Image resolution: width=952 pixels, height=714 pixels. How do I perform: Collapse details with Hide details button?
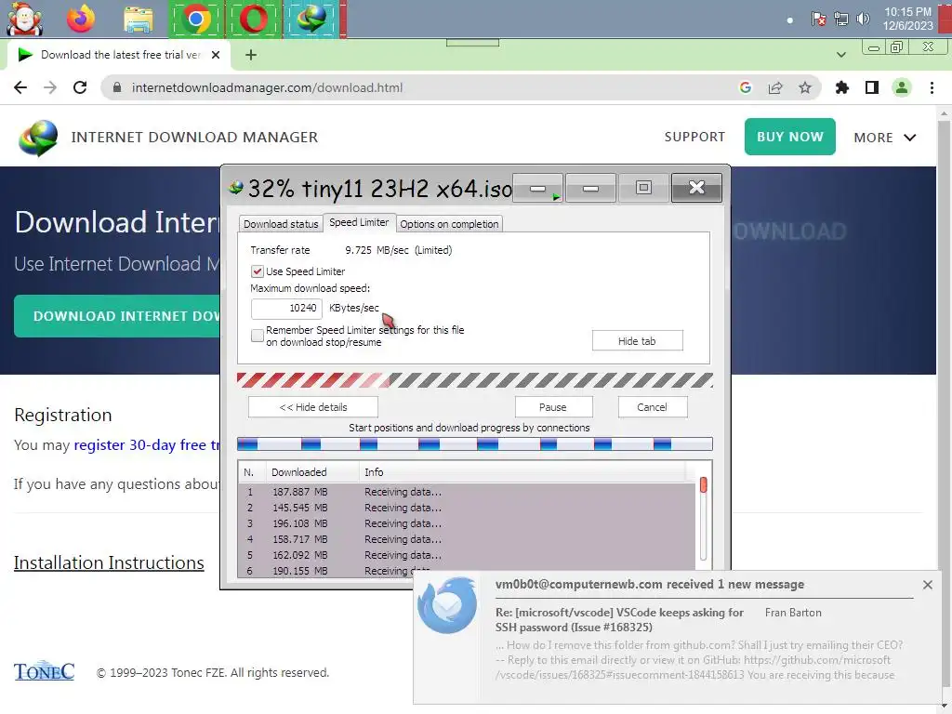coord(313,407)
